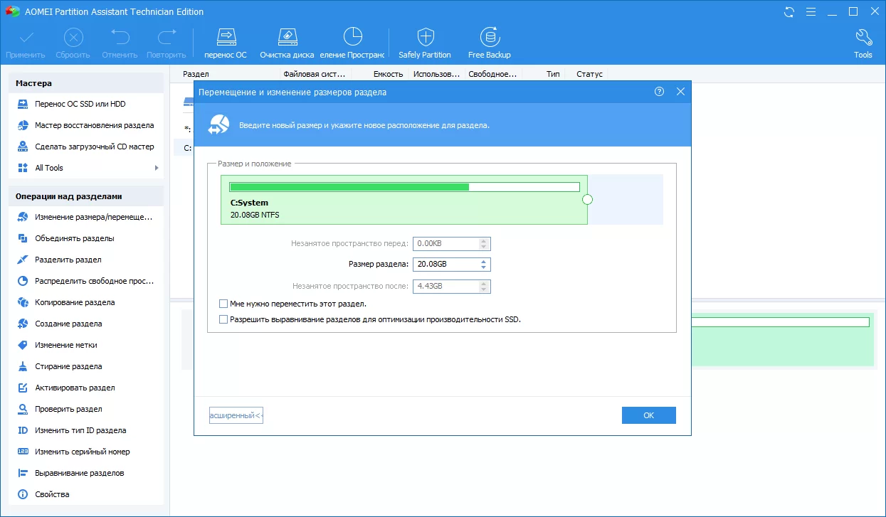The image size is (886, 517).
Task: Click the Свободное column header
Action: pos(492,74)
